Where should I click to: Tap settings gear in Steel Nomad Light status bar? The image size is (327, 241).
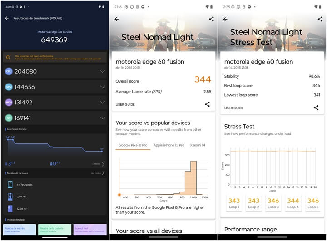click(x=126, y=7)
